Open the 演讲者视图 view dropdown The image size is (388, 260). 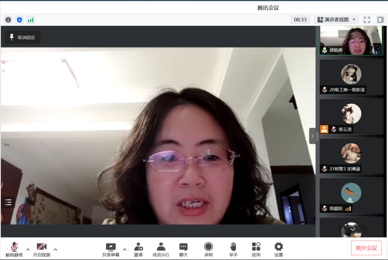(x=336, y=20)
